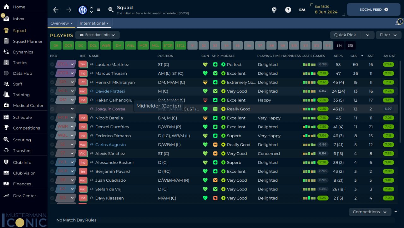Switch to the Overview tab
The height and width of the screenshot is (228, 404).
[x=62, y=23]
